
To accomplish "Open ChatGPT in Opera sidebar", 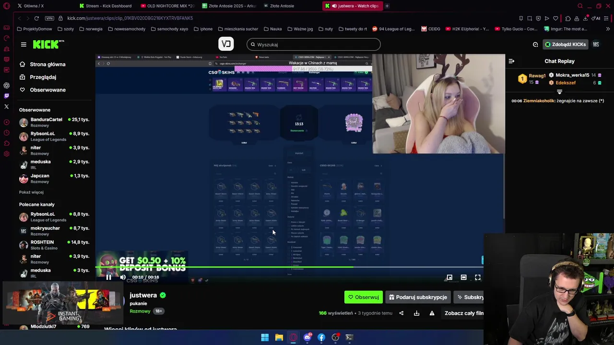I will [x=6, y=86].
